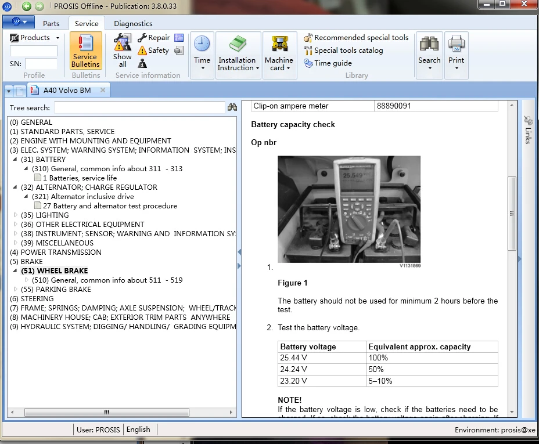Switch to the Diagnostics tab

tap(133, 23)
